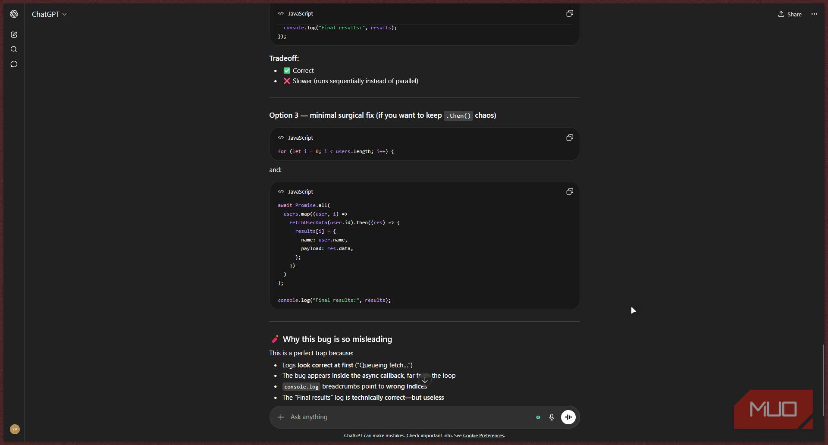Viewport: 828px width, 445px height.
Task: Click the 'technically correct—but useless' bullet
Action: coord(363,398)
